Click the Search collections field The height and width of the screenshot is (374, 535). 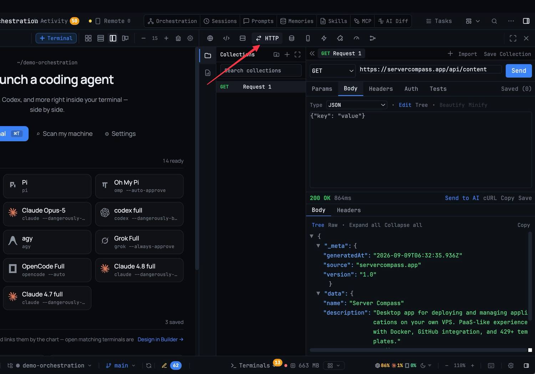(x=261, y=71)
